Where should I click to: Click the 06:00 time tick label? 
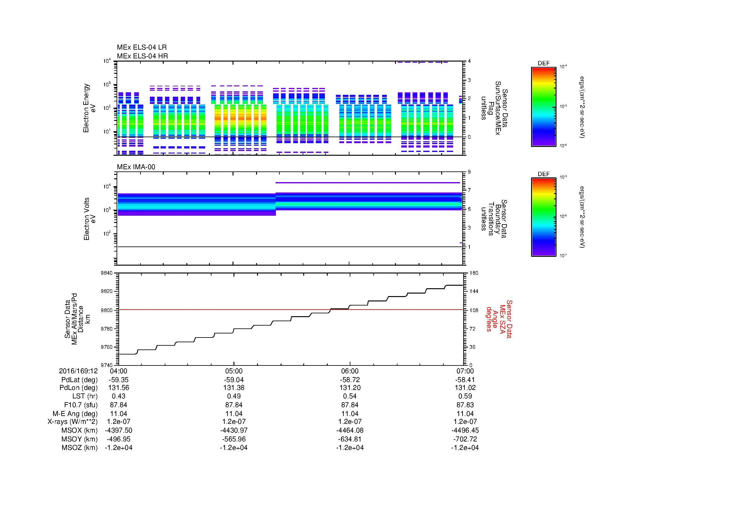click(x=350, y=371)
